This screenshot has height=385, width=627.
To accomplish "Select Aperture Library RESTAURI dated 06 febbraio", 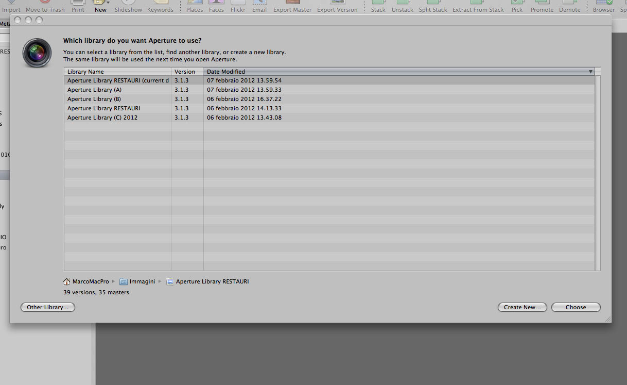I will point(329,108).
